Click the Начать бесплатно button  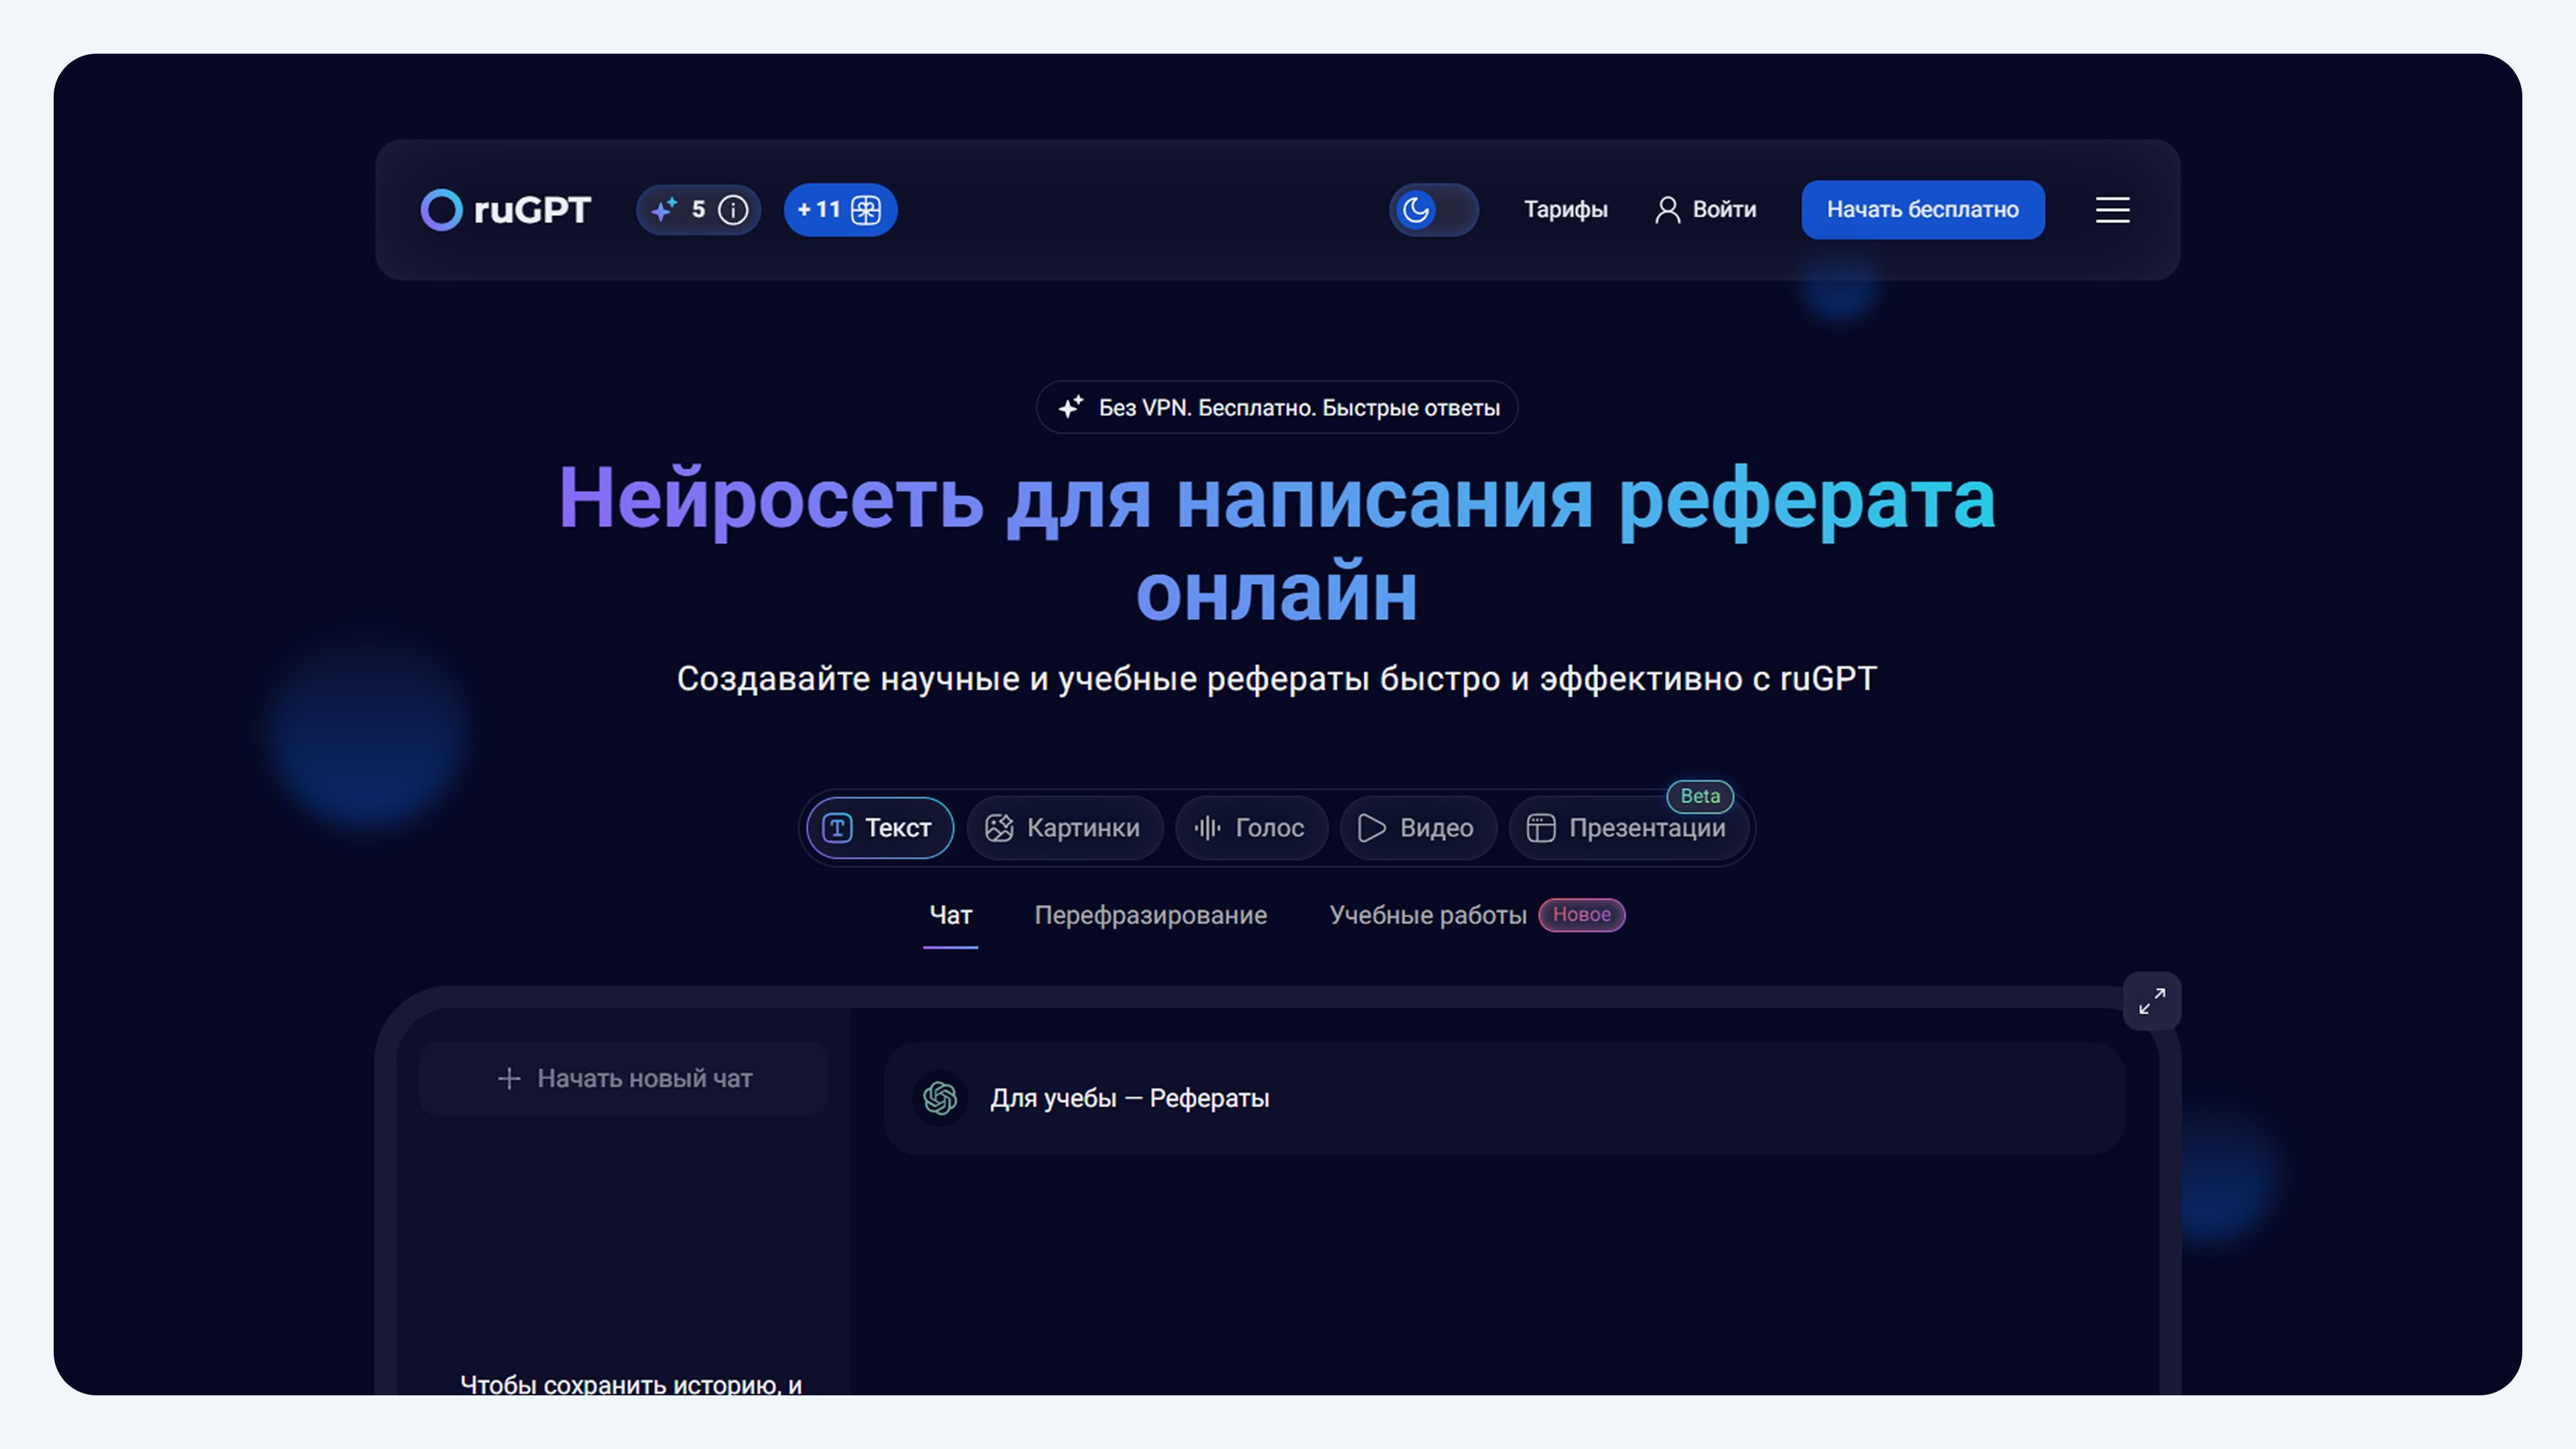click(x=1922, y=210)
